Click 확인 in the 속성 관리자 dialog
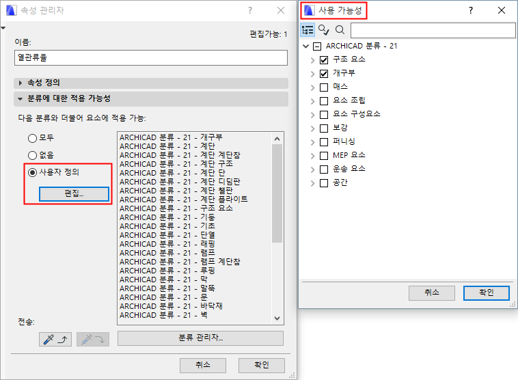518x380 pixels. point(262,365)
